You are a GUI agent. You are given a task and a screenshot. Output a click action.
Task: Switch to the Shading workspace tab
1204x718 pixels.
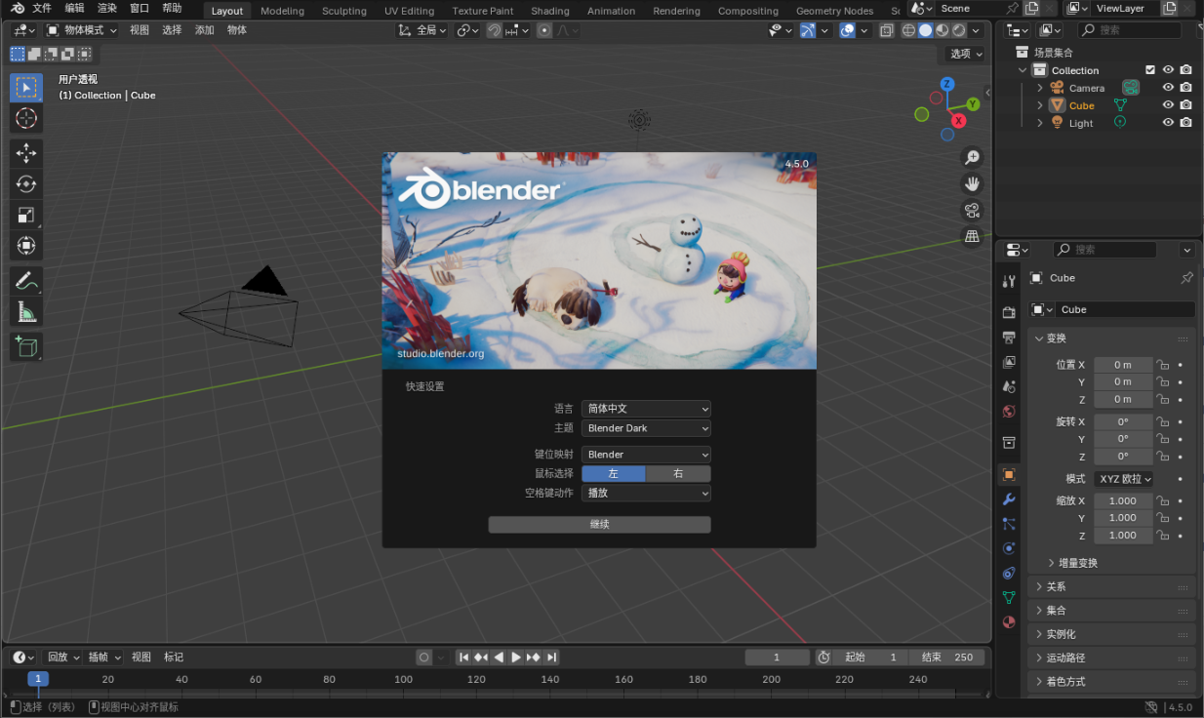point(550,11)
